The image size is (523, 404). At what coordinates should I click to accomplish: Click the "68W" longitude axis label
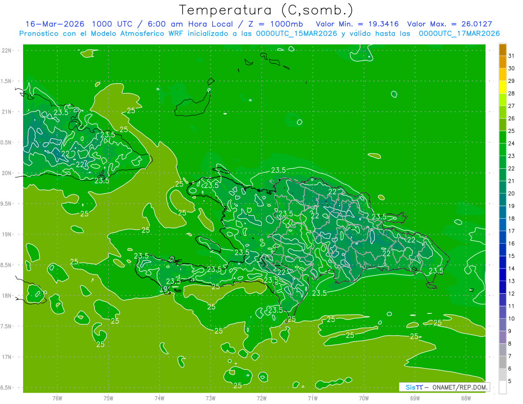tap(466, 398)
